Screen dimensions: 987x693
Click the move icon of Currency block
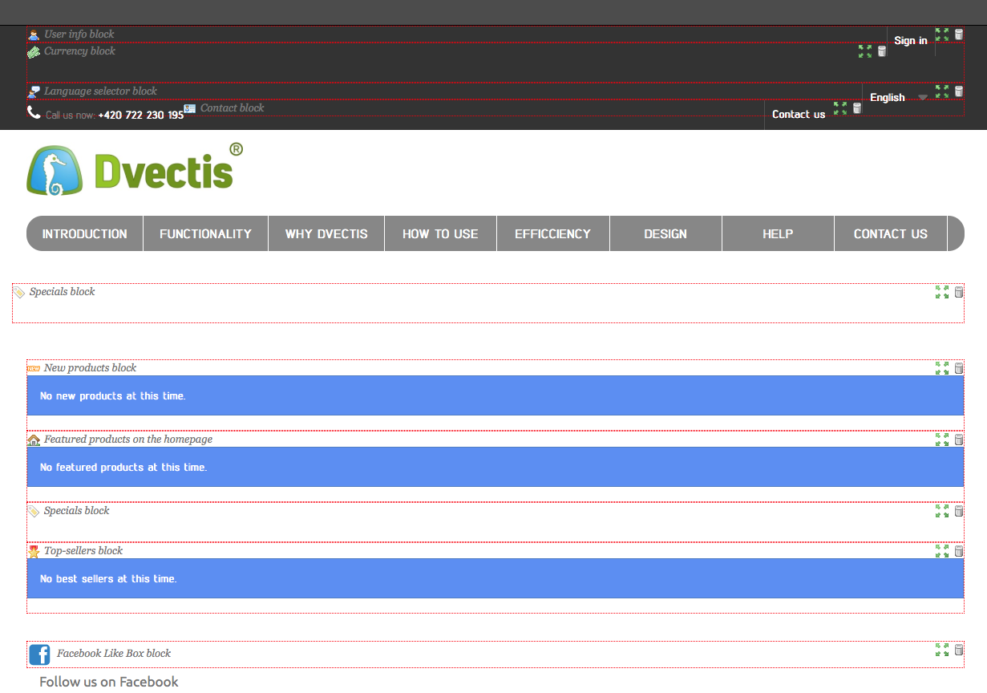click(865, 51)
